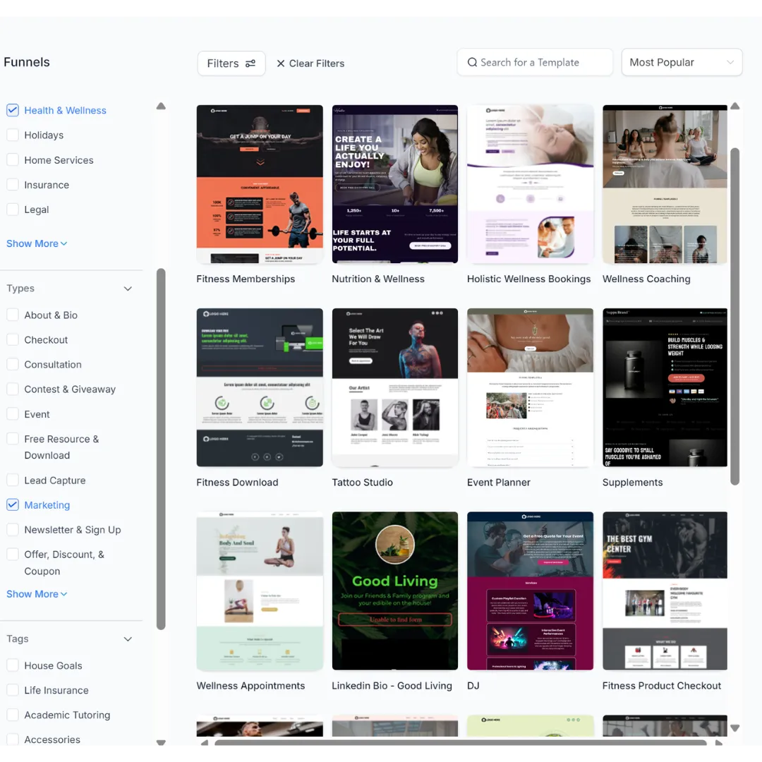The image size is (762, 762).
Task: Click the Supplements title text
Action: (632, 483)
